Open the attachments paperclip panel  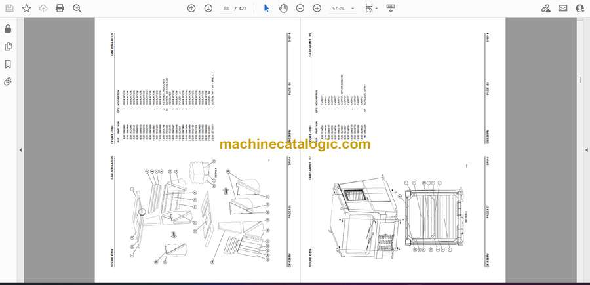point(8,82)
